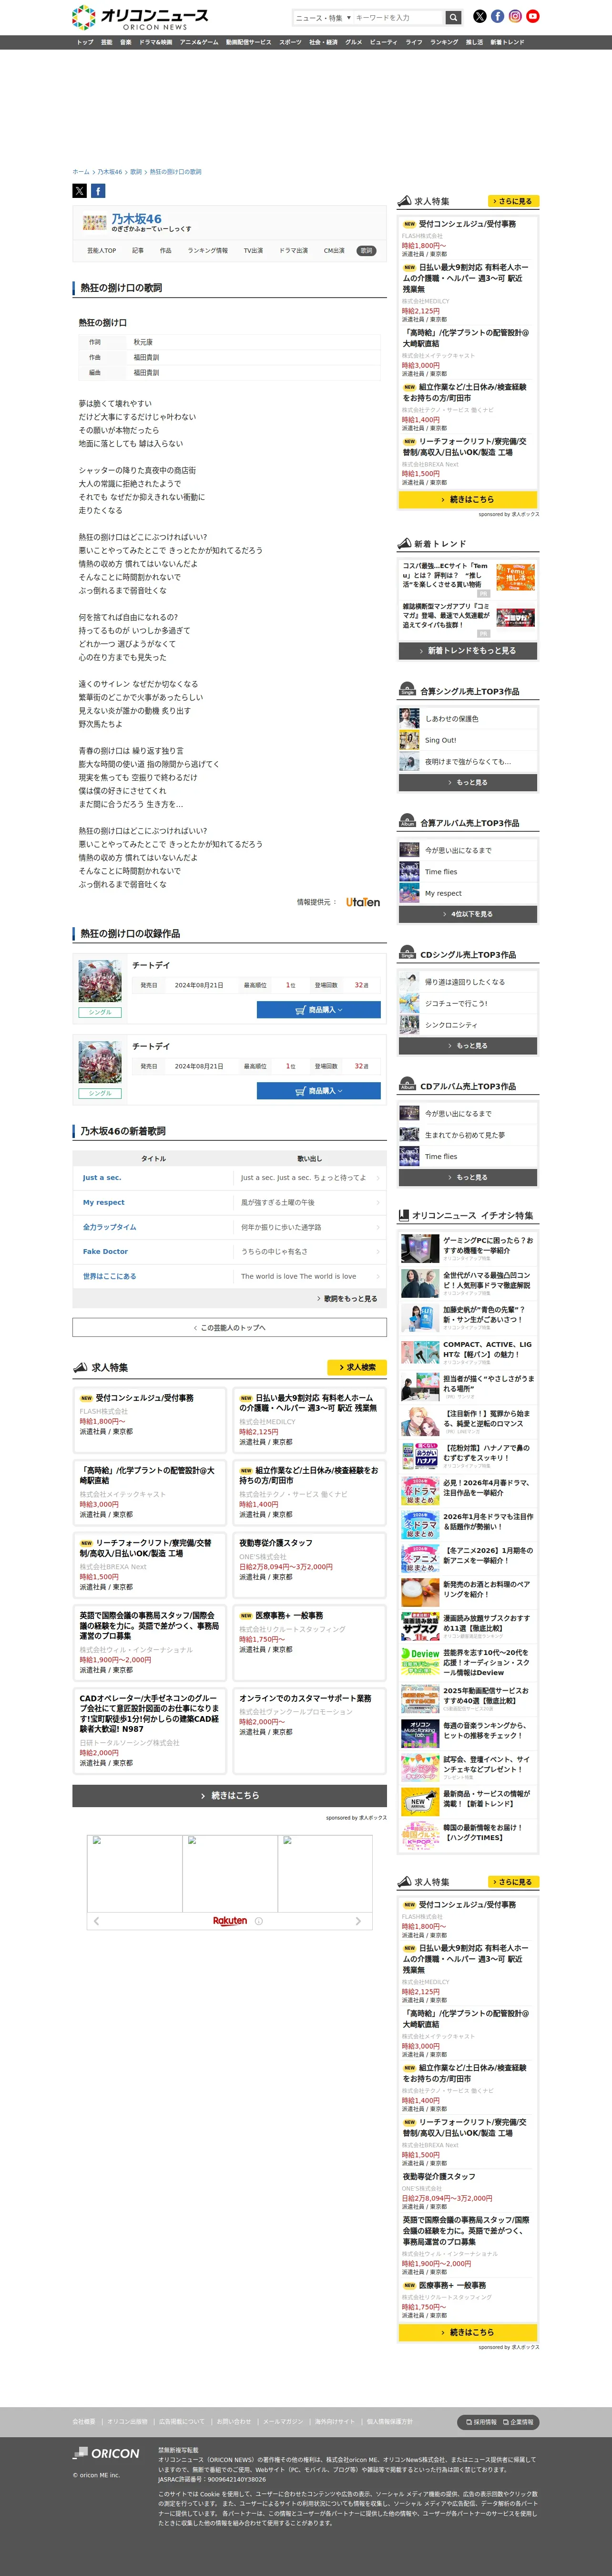This screenshot has width=612, height=2576.
Task: Switch to the 記事 artist tab
Action: tap(138, 251)
